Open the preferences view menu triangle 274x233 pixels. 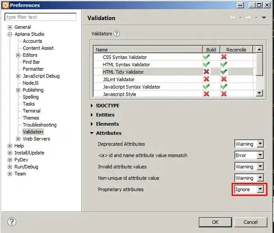pyautogui.click(x=264, y=18)
